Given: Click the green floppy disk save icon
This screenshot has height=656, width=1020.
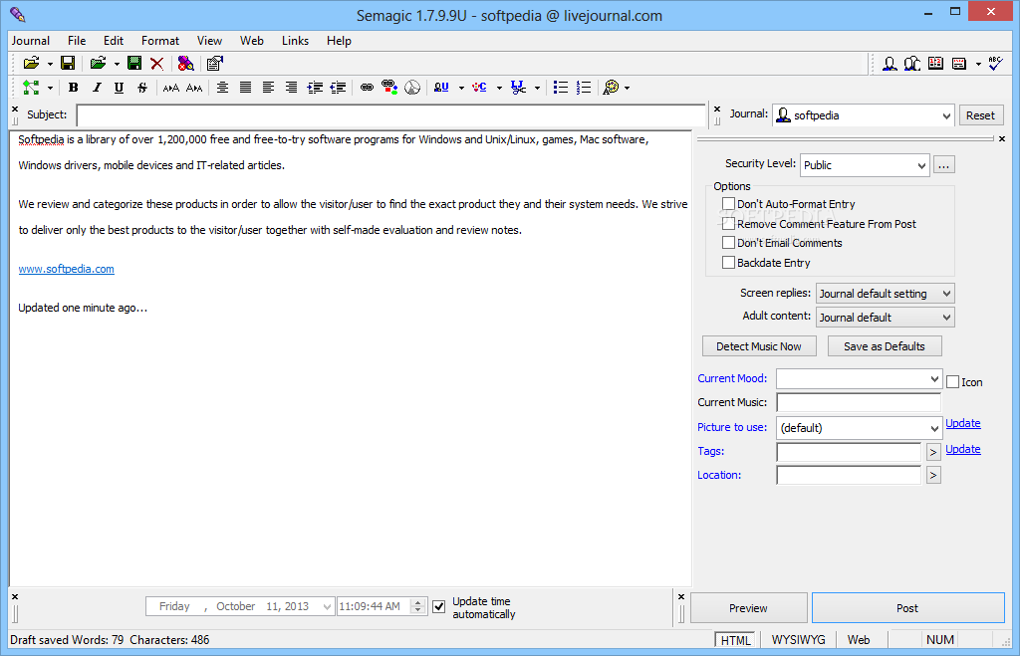Looking at the screenshot, I should coord(134,63).
